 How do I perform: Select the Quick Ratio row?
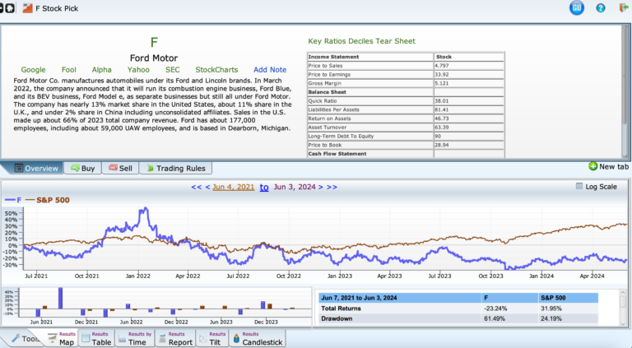click(406, 101)
